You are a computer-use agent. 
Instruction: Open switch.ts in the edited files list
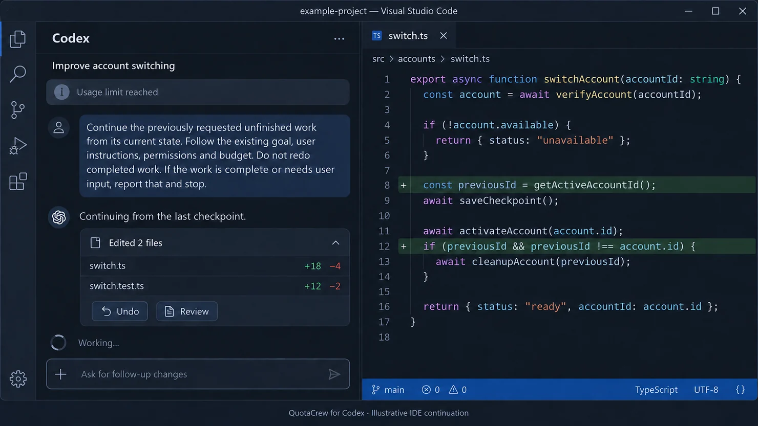215,266
